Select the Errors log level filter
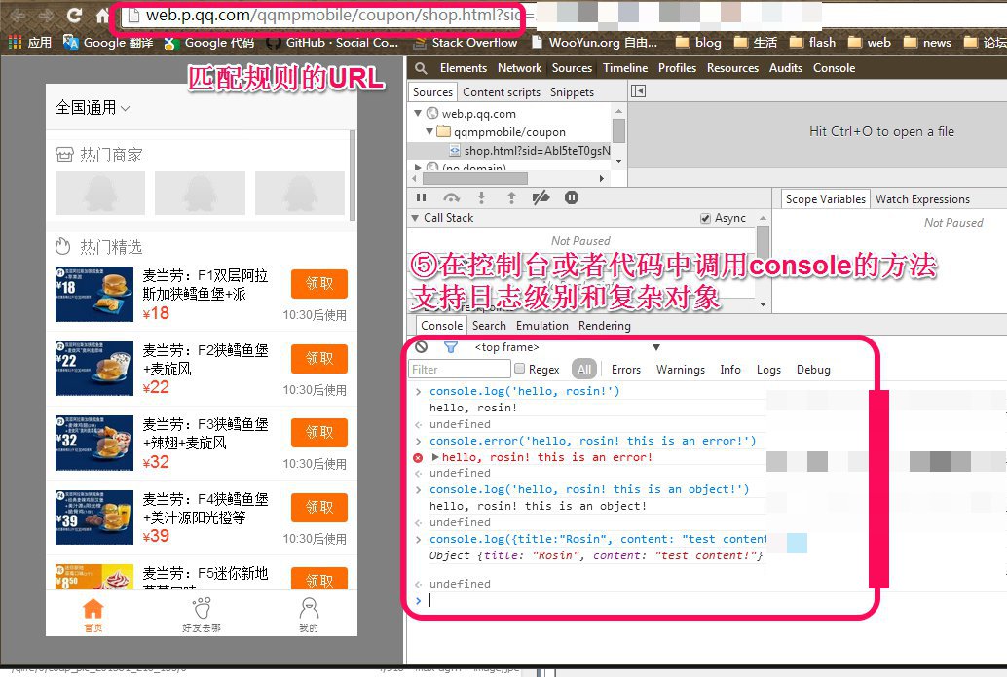 [x=626, y=370]
